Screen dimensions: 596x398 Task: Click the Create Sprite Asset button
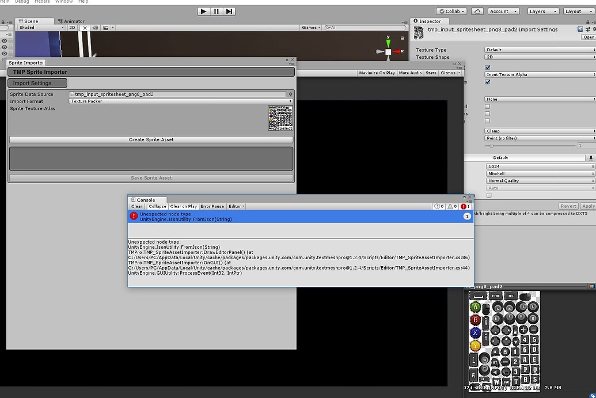coord(151,139)
